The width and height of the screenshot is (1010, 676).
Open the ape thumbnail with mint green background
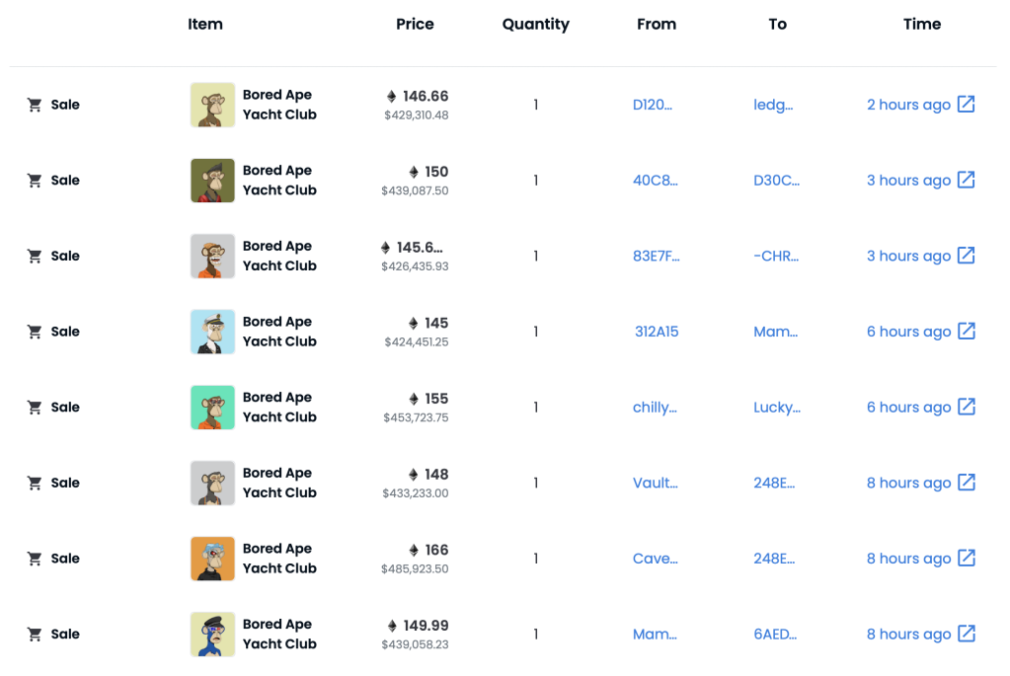click(x=212, y=408)
